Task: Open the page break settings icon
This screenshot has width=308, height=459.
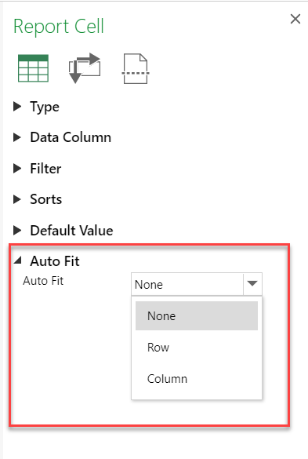Action: pyautogui.click(x=136, y=68)
